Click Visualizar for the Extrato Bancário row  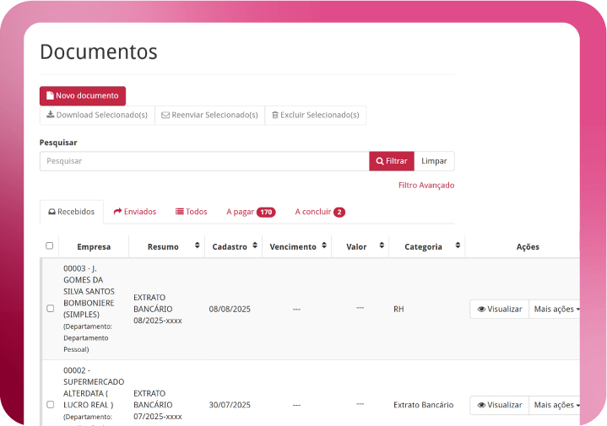pos(500,405)
